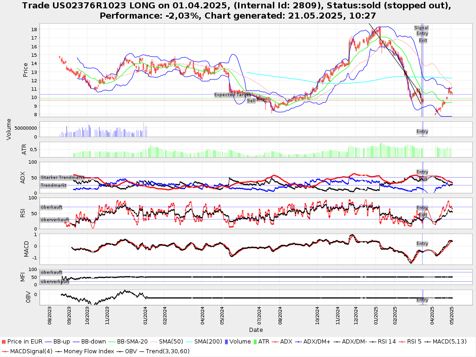
Task: Click the Entry label in the Volume panel
Action: click(x=422, y=132)
